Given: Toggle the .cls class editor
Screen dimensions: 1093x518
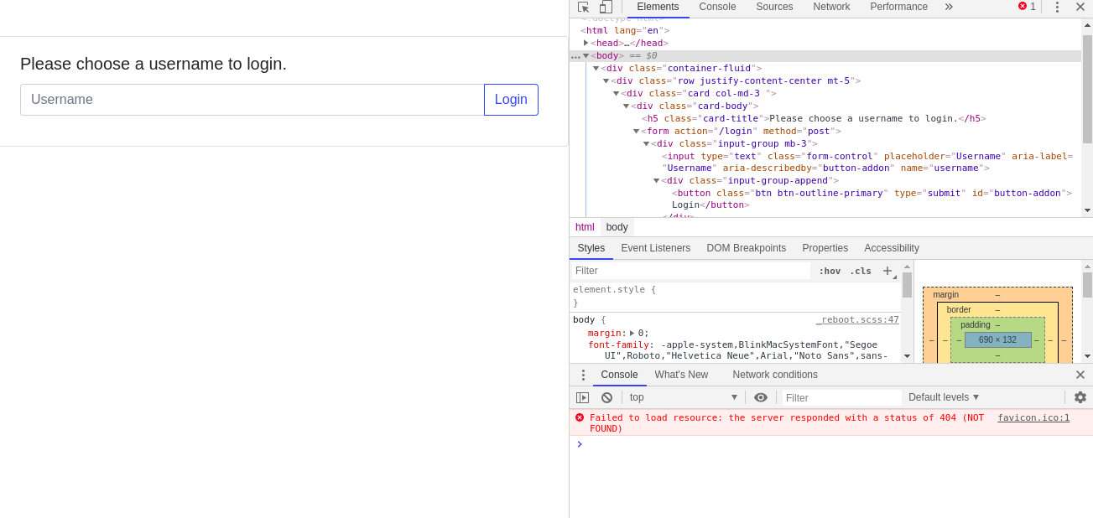Looking at the screenshot, I should pos(860,271).
